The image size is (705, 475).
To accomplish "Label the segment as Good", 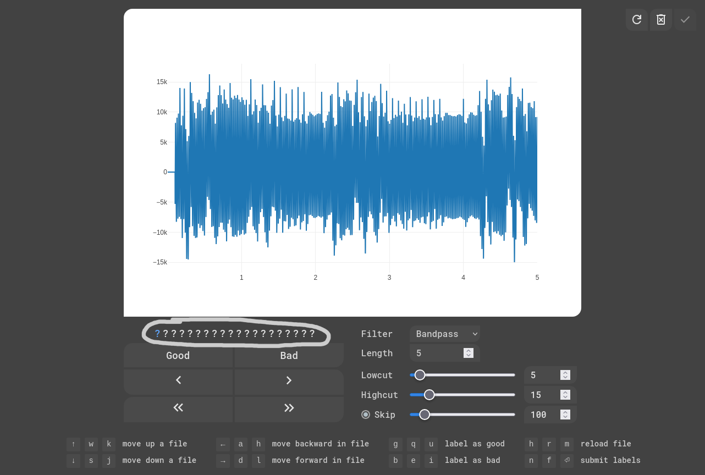I will point(178,356).
